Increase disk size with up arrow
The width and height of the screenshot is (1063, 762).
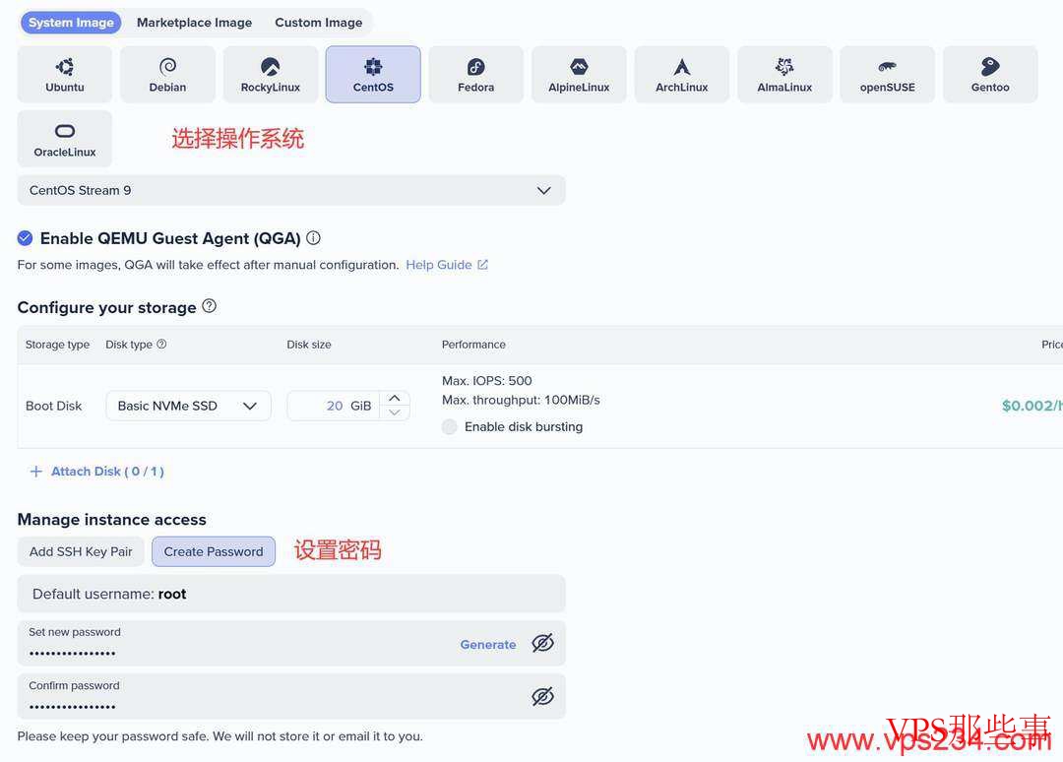[x=395, y=398]
